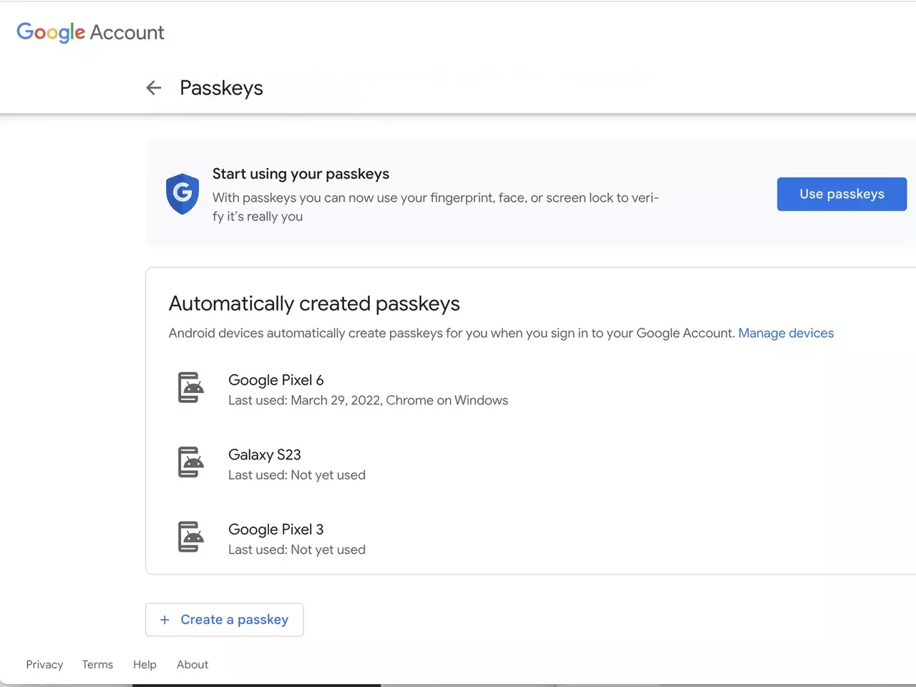Open the About footer link
The width and height of the screenshot is (916, 687).
click(193, 665)
